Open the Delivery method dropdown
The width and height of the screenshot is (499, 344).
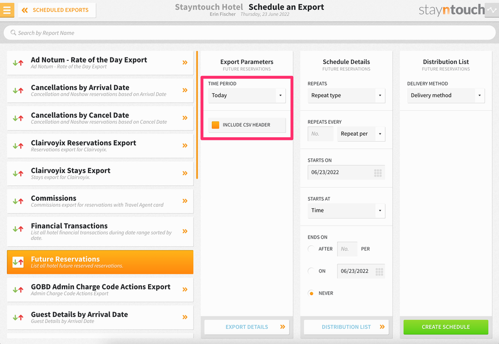(446, 95)
